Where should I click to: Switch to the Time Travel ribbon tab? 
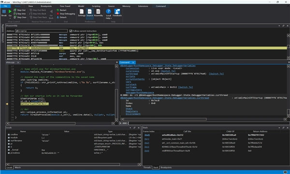pos(65,6)
